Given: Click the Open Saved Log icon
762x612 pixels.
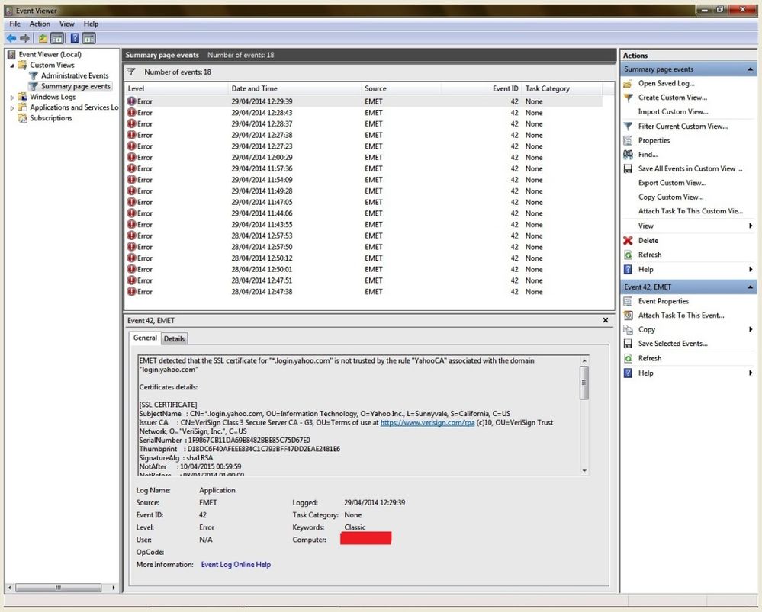Looking at the screenshot, I should [x=628, y=84].
